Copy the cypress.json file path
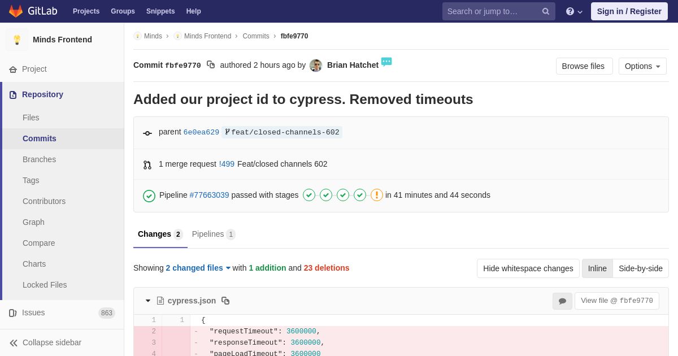678x356 pixels. tap(225, 301)
